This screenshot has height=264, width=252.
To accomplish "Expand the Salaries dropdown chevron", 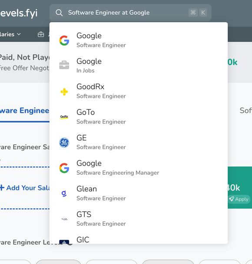I will coord(19,34).
